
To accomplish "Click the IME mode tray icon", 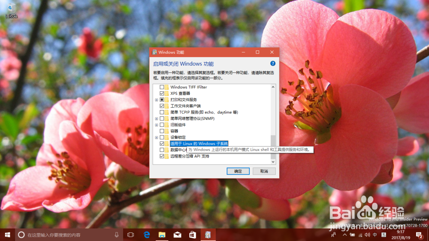I will [x=384, y=235].
